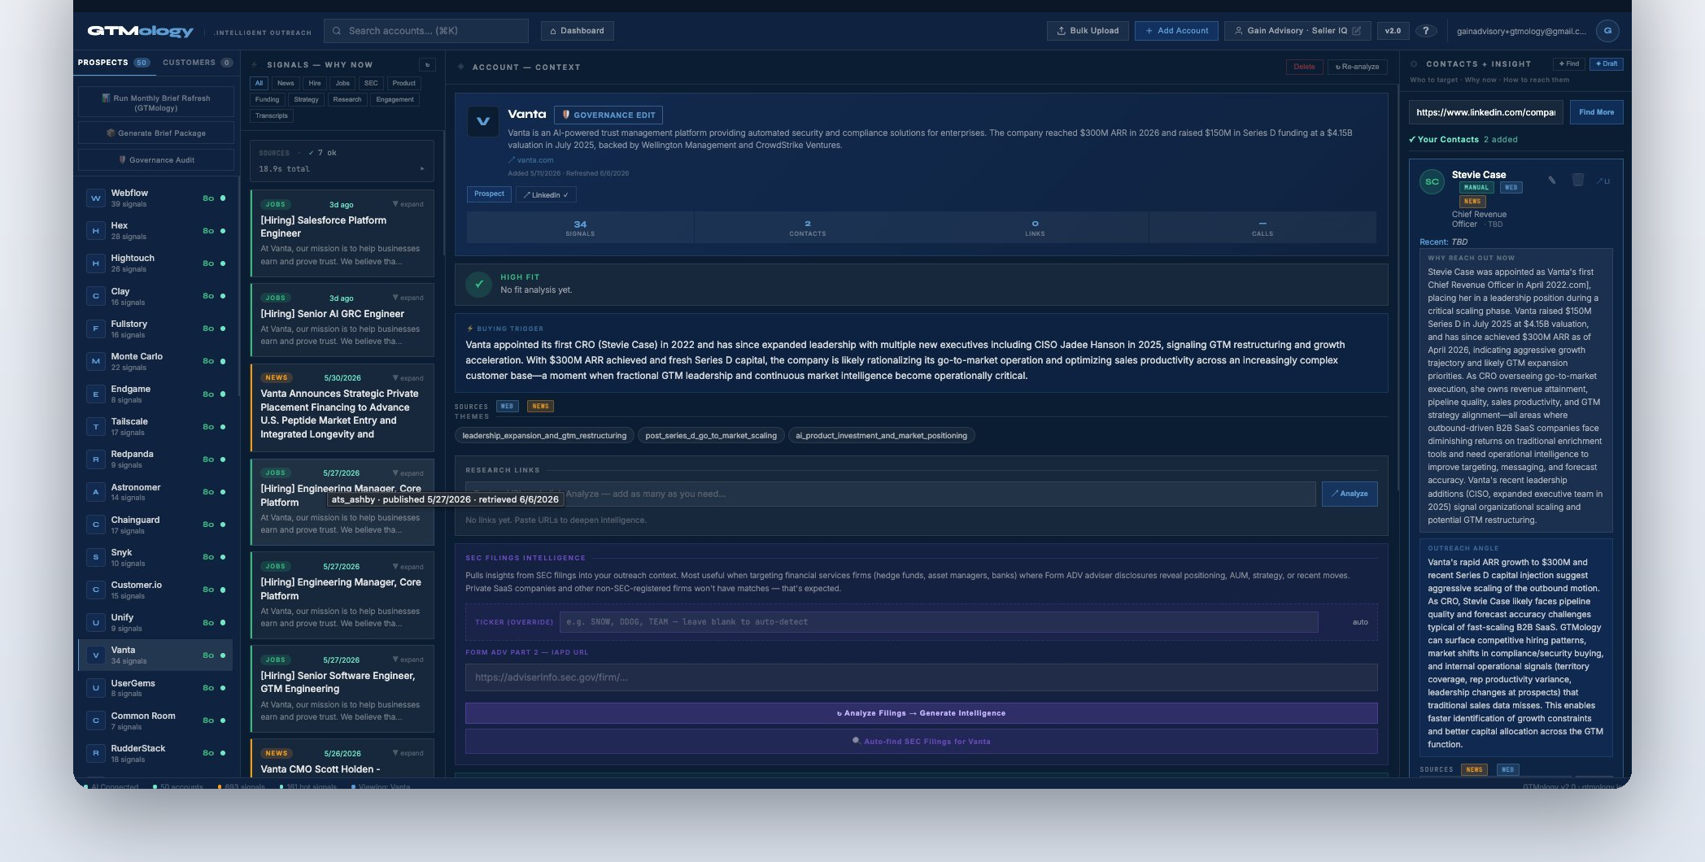
Task: Click the High Fit green checkmark icon
Action: pyautogui.click(x=478, y=284)
